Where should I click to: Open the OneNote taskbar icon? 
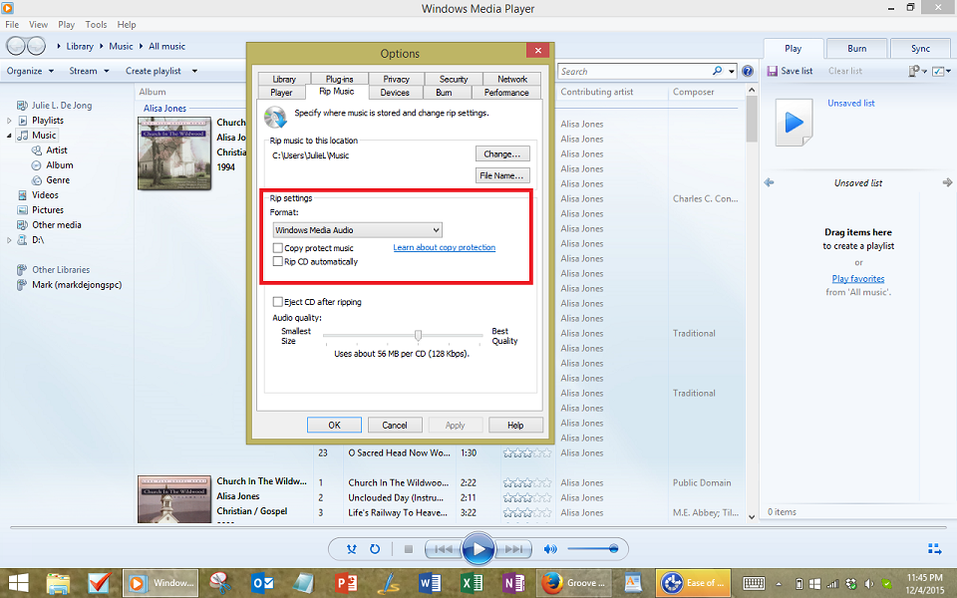[513, 583]
